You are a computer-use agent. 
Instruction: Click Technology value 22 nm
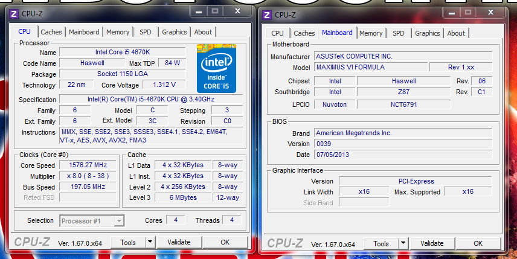pyautogui.click(x=76, y=85)
